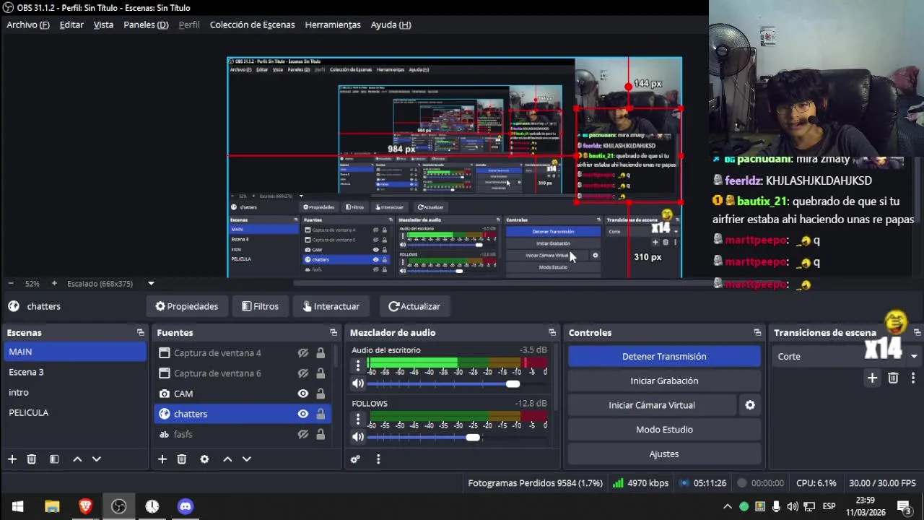Hide the chatters source

click(x=303, y=414)
